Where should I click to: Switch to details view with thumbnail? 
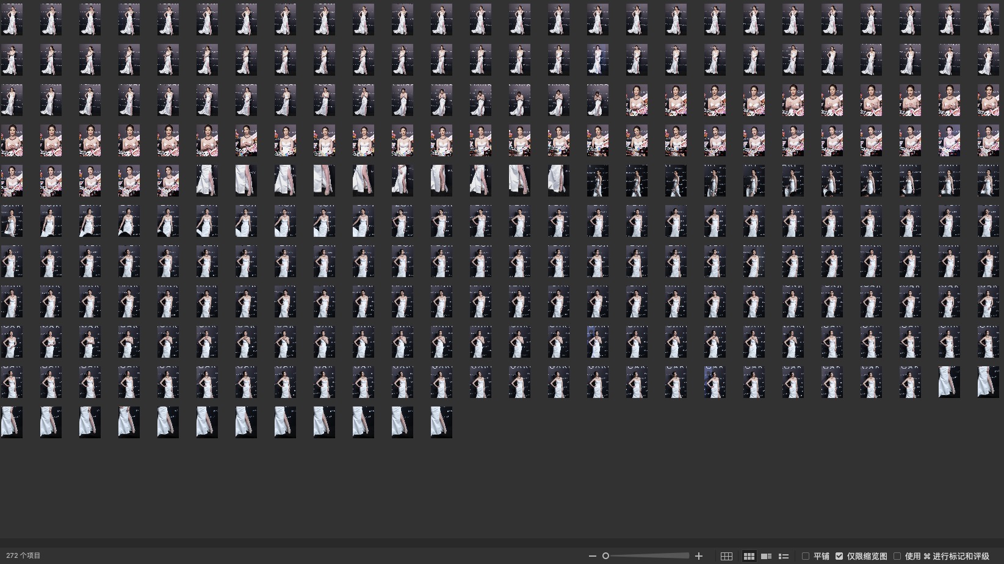pos(766,556)
